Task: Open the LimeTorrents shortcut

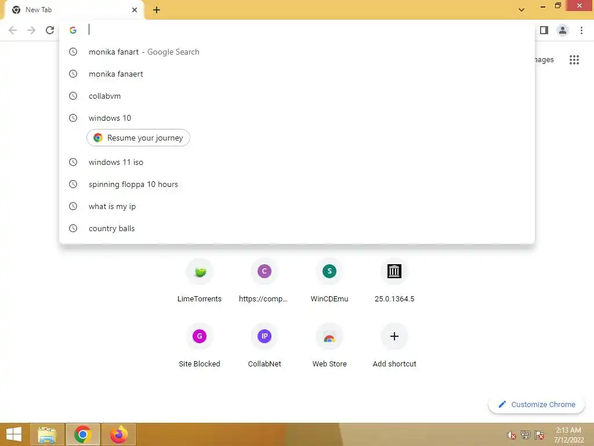Action: (x=200, y=280)
